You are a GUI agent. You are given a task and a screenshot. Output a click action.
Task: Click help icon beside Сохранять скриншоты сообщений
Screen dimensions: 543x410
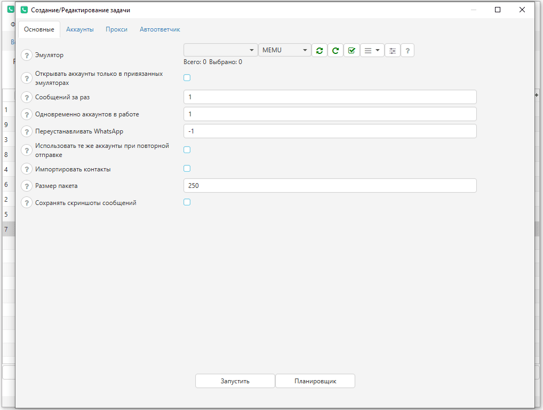[27, 203]
